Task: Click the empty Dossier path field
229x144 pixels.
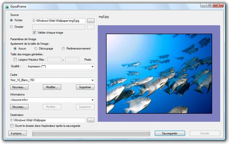Action: 58,27
